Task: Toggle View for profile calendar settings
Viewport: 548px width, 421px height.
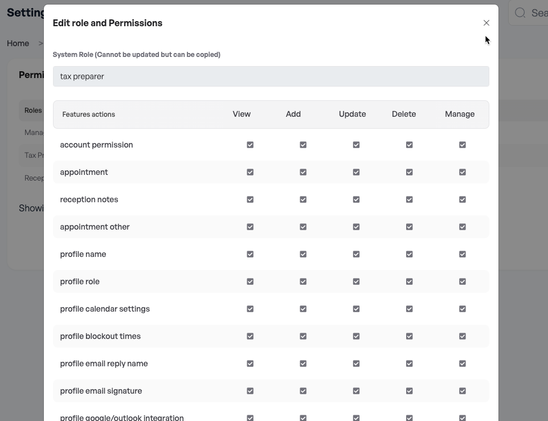Action: [250, 309]
